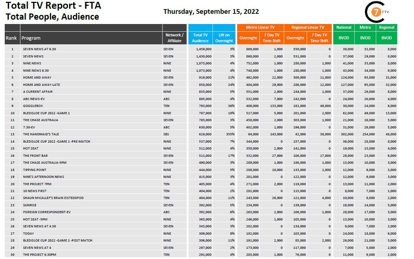Image resolution: width=414 pixels, height=259 pixels.
Task: Click the GOGGLEBOX program name
Action: (33, 106)
